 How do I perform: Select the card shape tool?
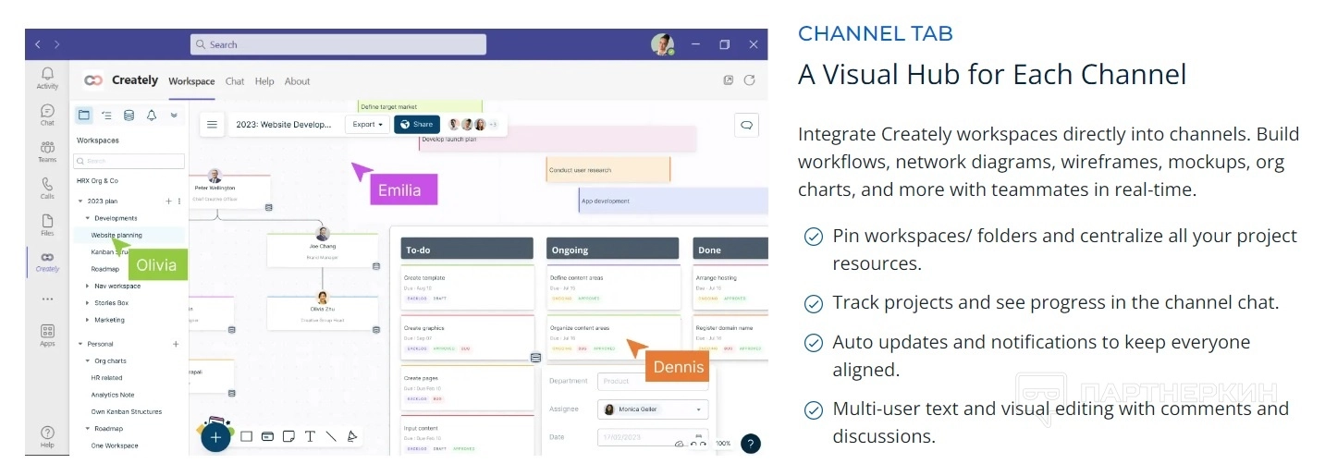point(268,436)
